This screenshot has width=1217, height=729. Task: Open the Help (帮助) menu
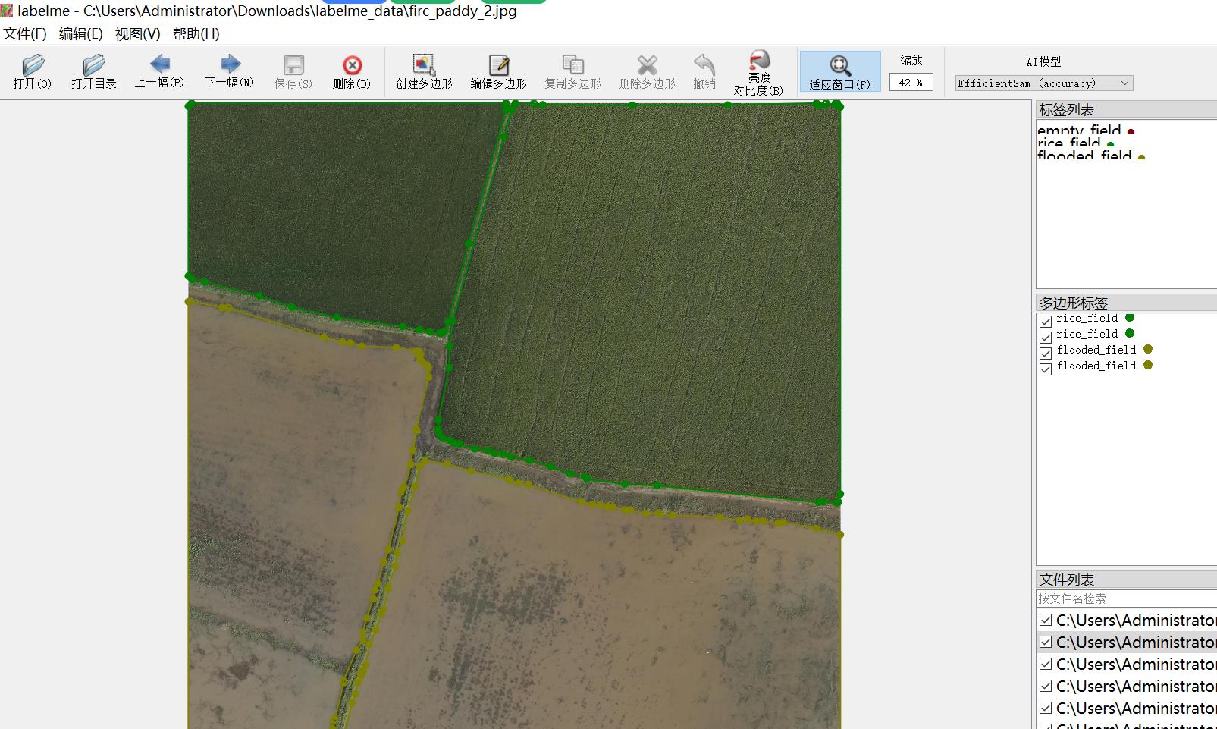196,34
